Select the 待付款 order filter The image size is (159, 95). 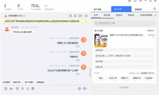click(107, 15)
